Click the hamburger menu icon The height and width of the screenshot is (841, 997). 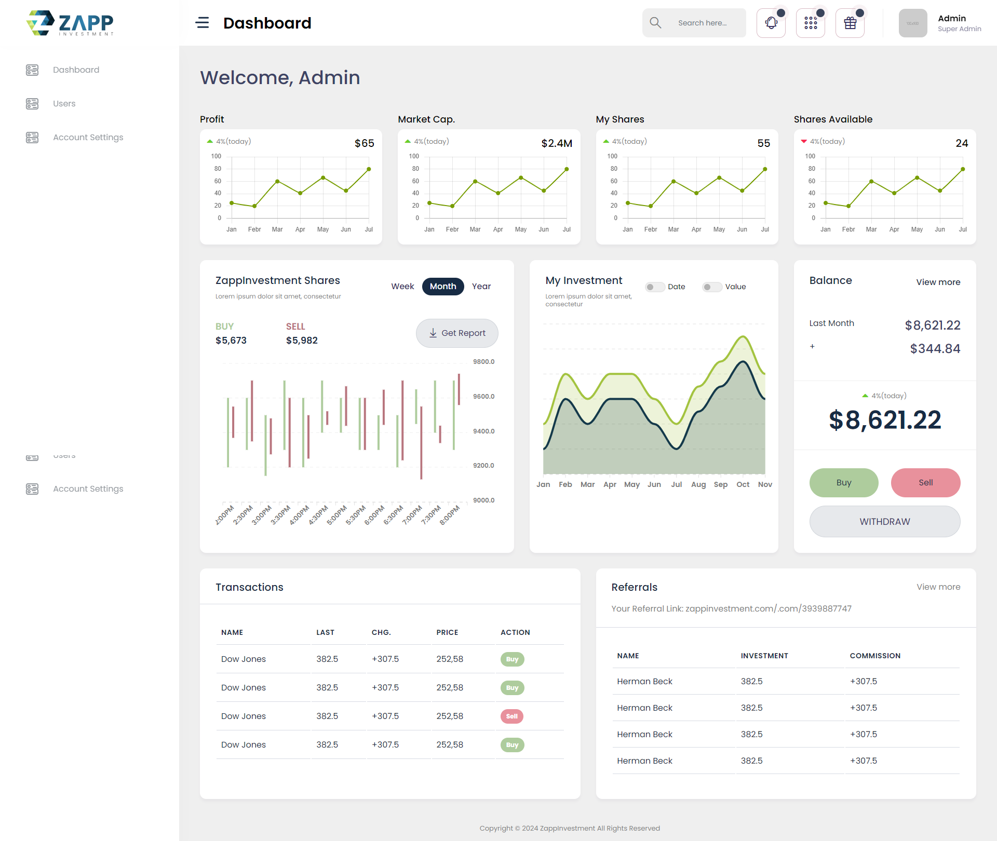click(x=202, y=23)
